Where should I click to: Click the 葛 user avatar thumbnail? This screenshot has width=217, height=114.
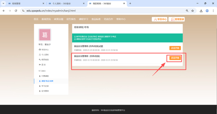[45, 35]
